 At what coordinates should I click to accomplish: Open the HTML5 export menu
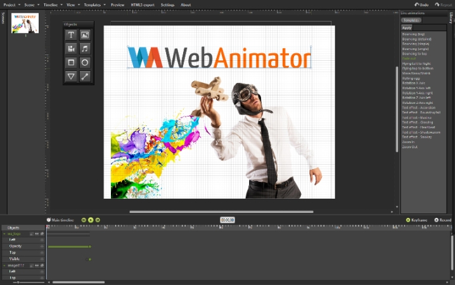pyautogui.click(x=142, y=4)
